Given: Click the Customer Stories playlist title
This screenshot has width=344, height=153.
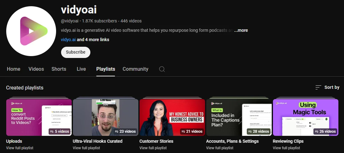Looking at the screenshot, I should click(156, 141).
